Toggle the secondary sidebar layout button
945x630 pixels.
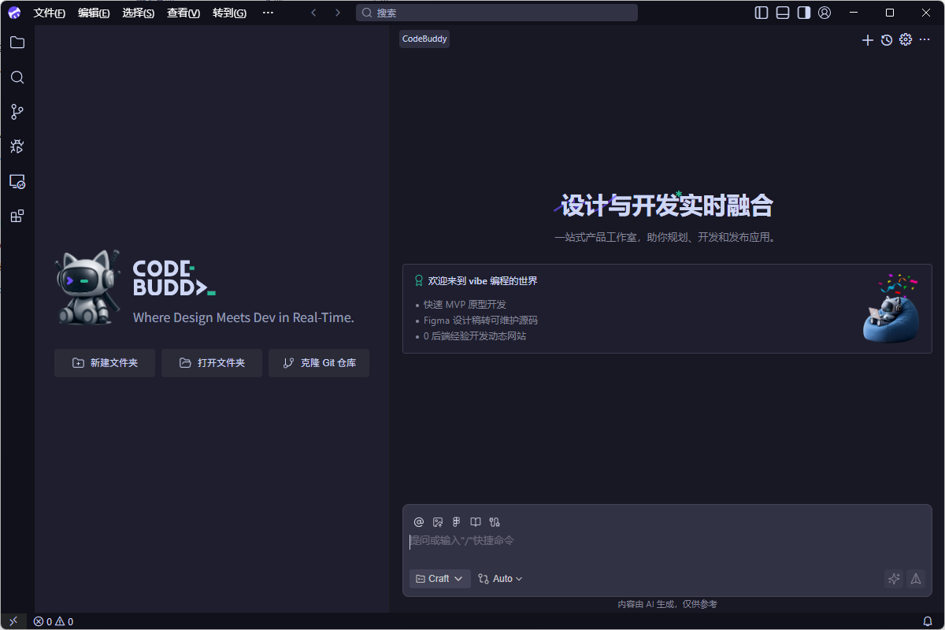[x=803, y=13]
